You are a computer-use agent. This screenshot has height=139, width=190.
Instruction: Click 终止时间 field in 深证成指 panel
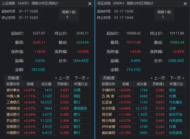coord(126,17)
